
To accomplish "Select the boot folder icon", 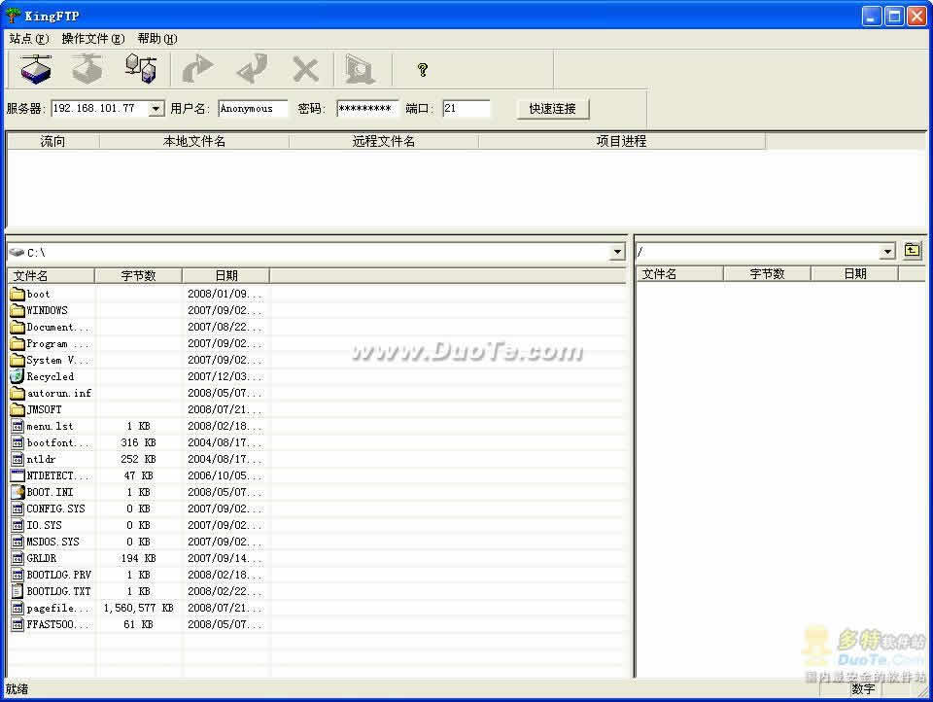I will (x=17, y=295).
